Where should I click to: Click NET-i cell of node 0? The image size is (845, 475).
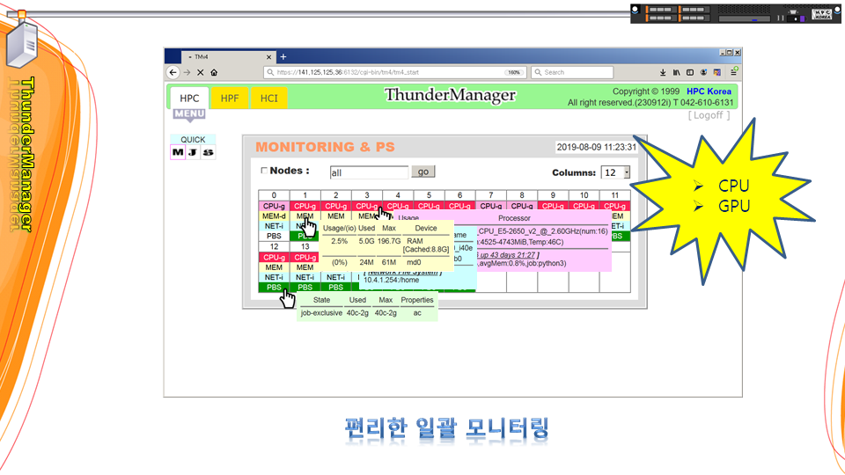[274, 226]
